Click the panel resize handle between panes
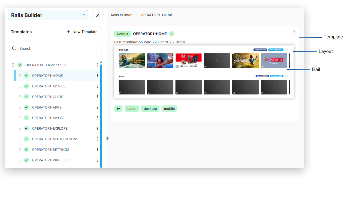Viewport: 353px width, 198px height. (x=107, y=138)
